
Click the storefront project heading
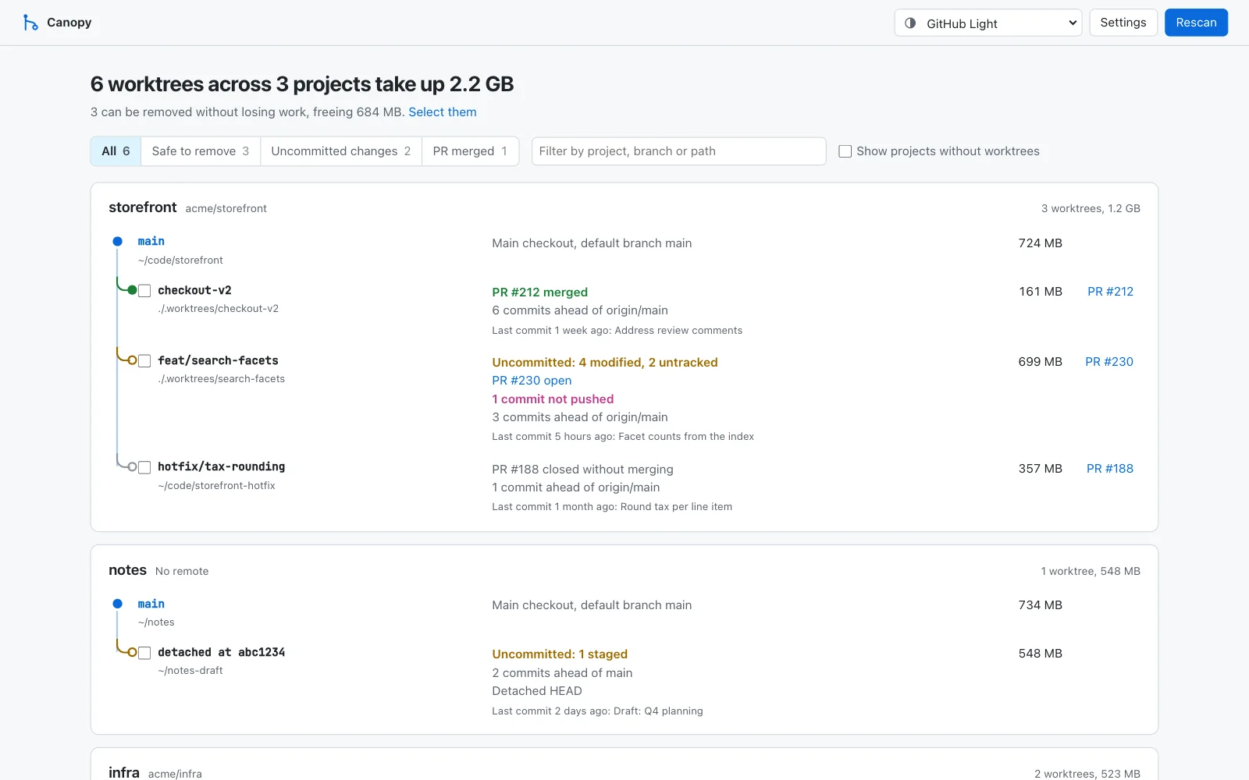tap(143, 207)
